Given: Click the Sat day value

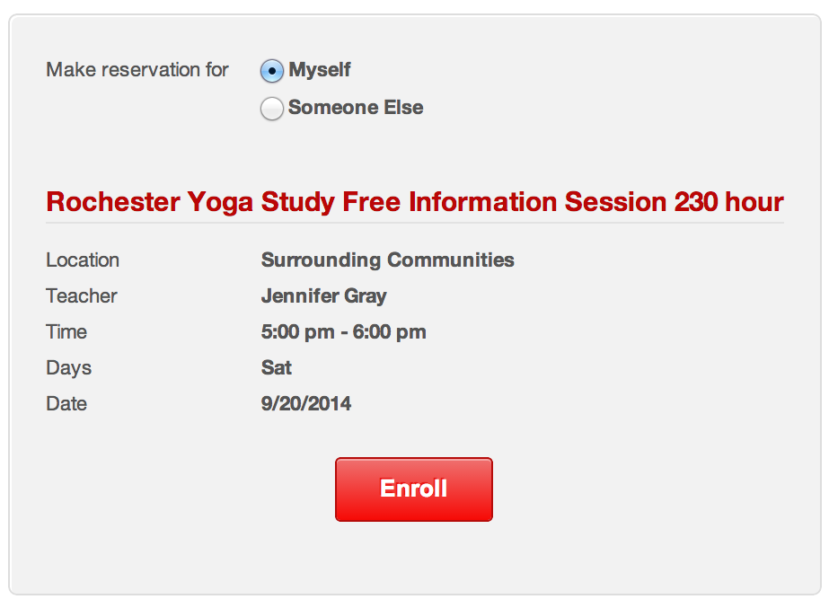Looking at the screenshot, I should (x=277, y=368).
